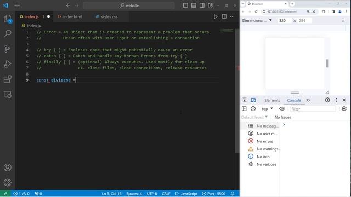Image resolution: width=351 pixels, height=197 pixels.
Task: Create a live expression with eye icon
Action: 282,109
